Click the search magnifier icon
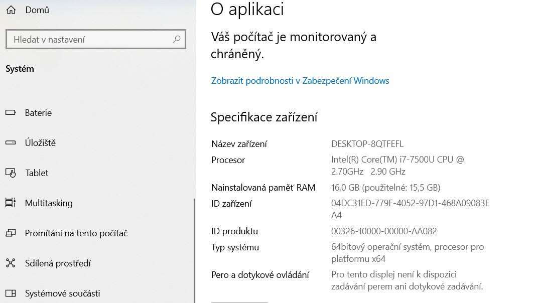Image resolution: width=533 pixels, height=303 pixels. click(177, 40)
